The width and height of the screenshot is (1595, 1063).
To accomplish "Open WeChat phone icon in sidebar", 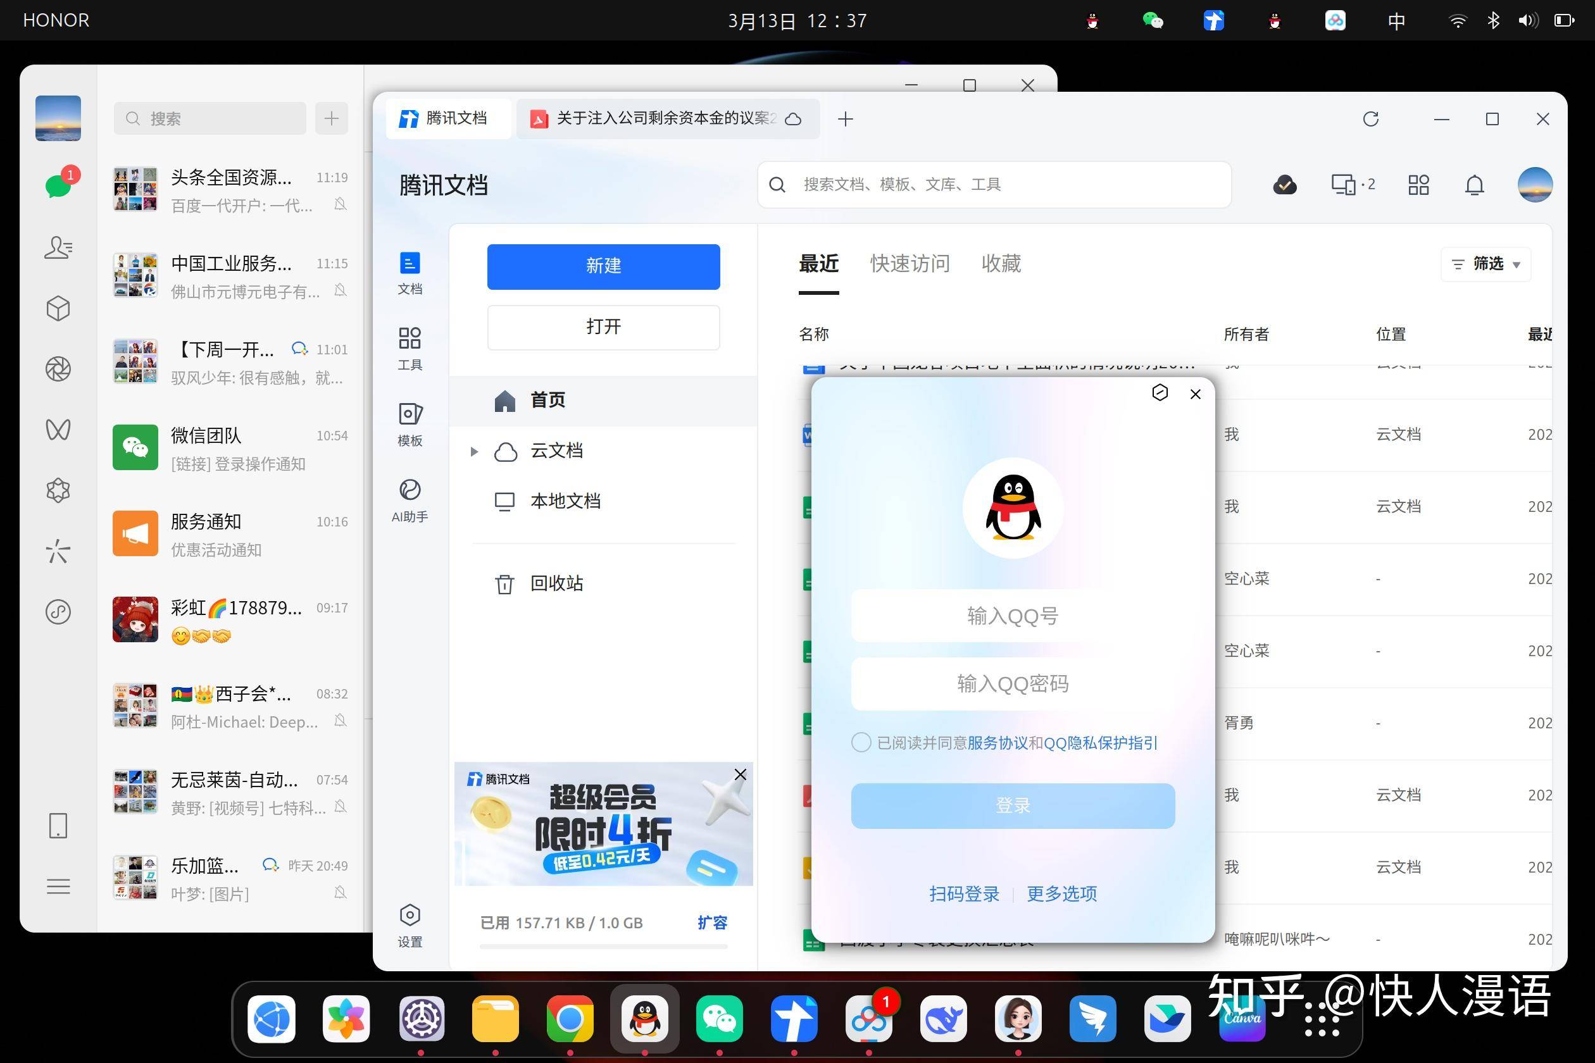I will 58,825.
